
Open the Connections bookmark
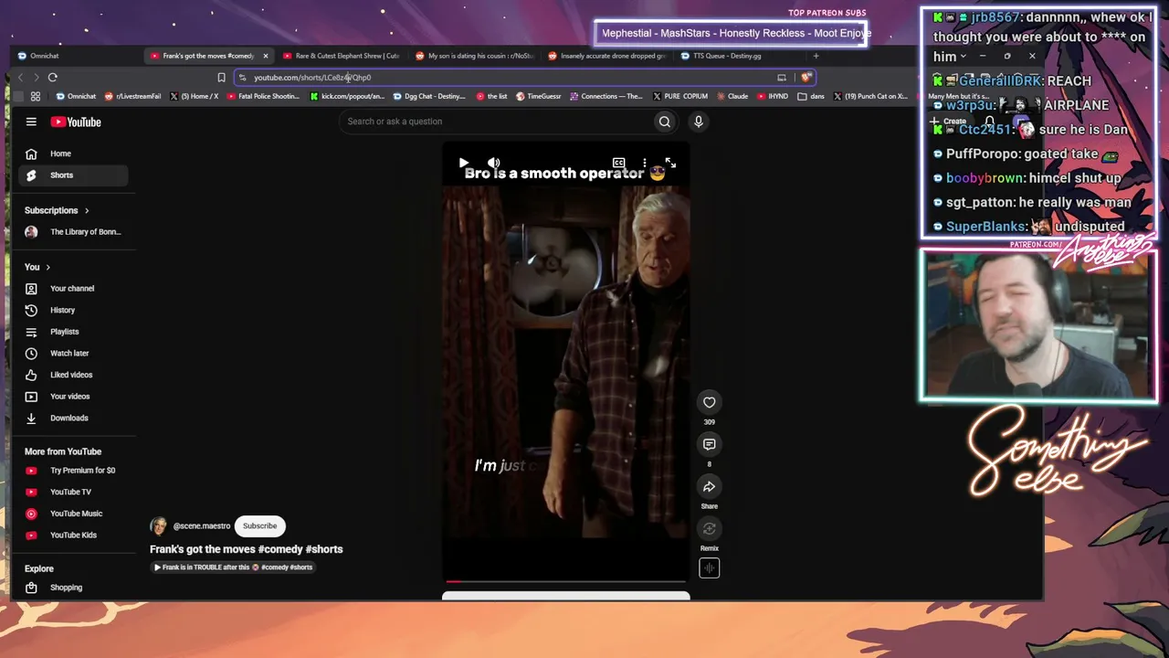click(606, 96)
